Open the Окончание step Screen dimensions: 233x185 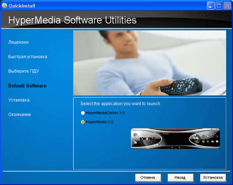click(19, 115)
